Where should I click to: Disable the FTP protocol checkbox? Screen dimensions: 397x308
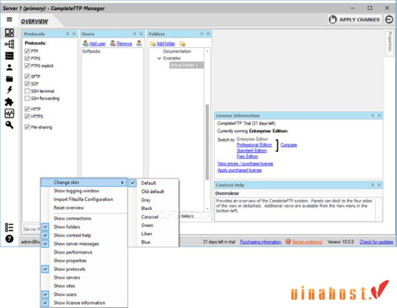pyautogui.click(x=27, y=52)
